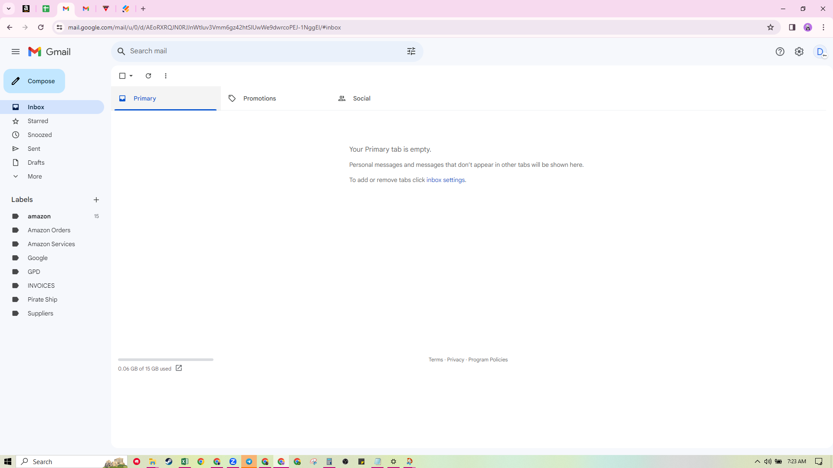Show hidden system tray icons
This screenshot has height=468, width=833.
[x=758, y=461]
